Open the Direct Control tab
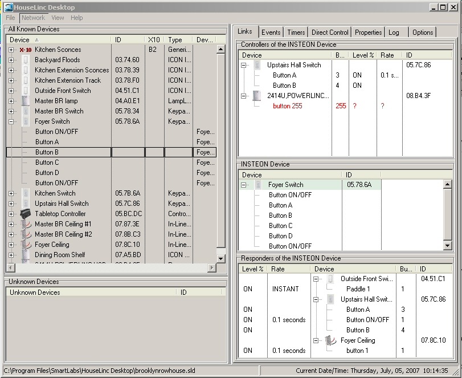Viewport: 462px width, 378px height. [x=330, y=32]
